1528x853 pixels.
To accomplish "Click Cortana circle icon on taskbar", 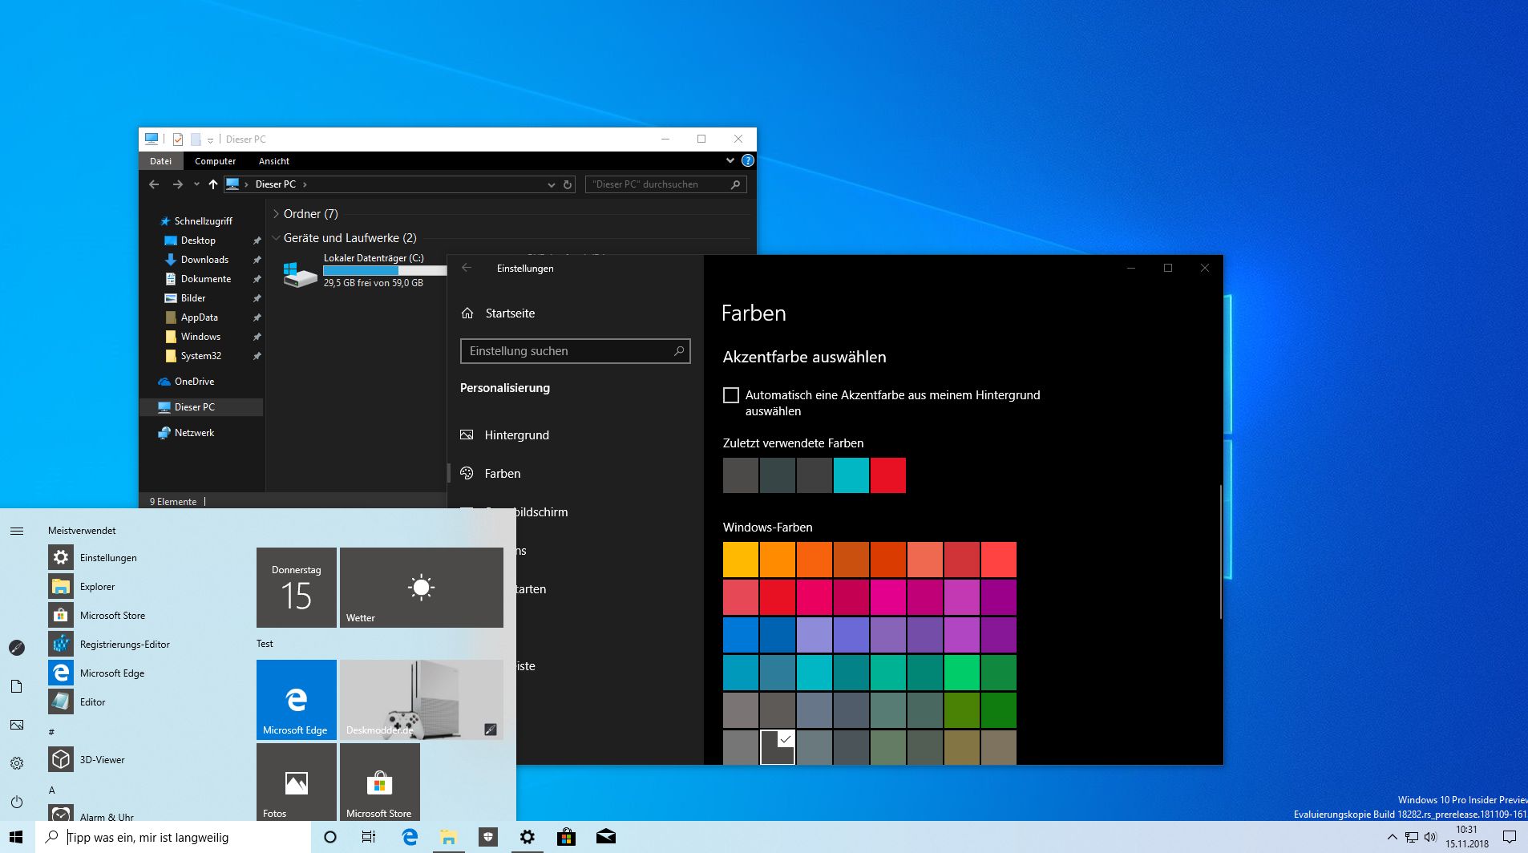I will [330, 837].
